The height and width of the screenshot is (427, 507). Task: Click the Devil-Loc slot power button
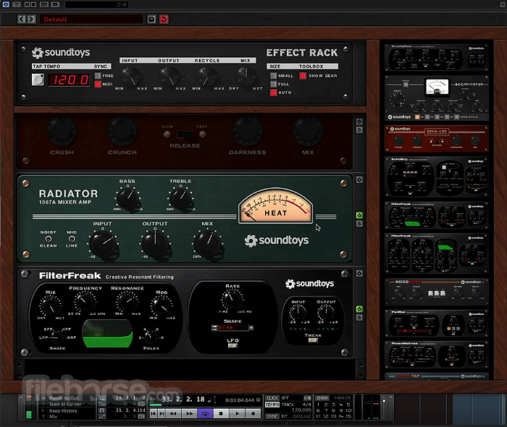point(359,122)
